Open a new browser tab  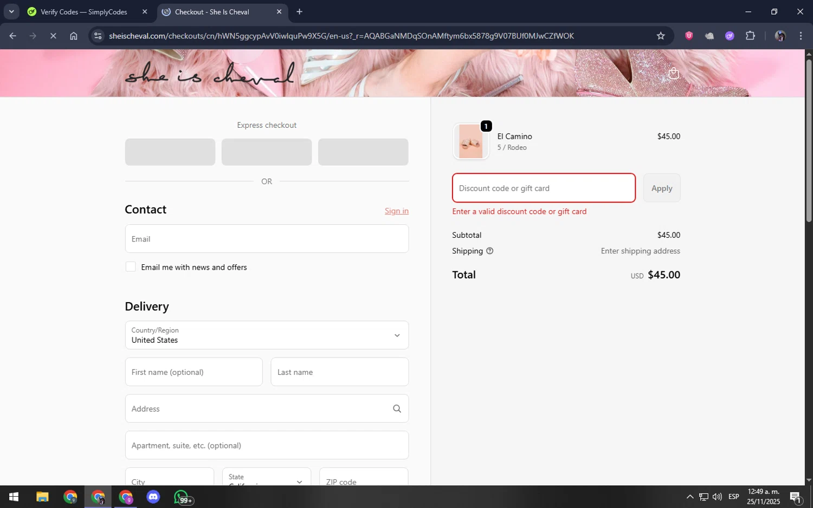(299, 11)
